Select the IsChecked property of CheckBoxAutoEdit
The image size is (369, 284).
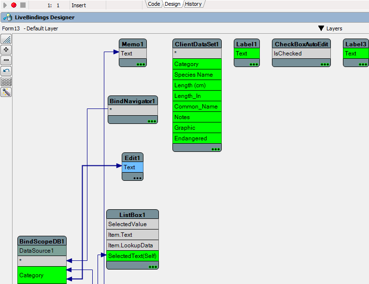[x=301, y=54]
